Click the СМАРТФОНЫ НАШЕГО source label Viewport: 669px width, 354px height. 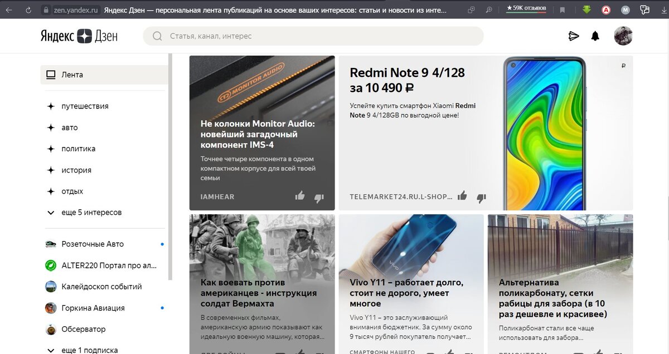[382, 351]
